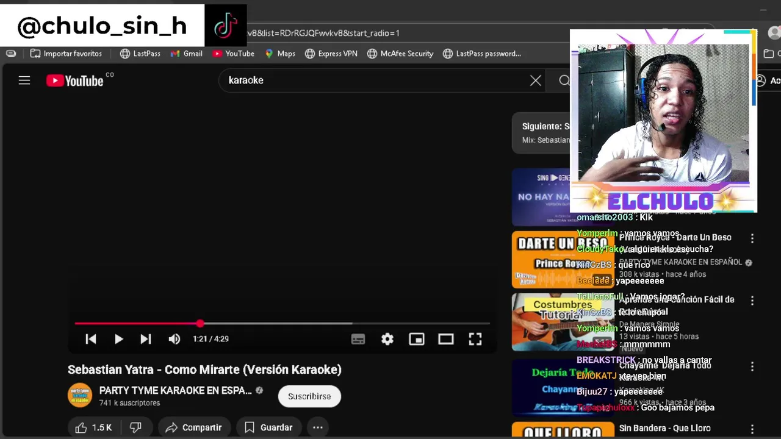The height and width of the screenshot is (439, 781).
Task: Skip to next video in player
Action: click(x=146, y=339)
